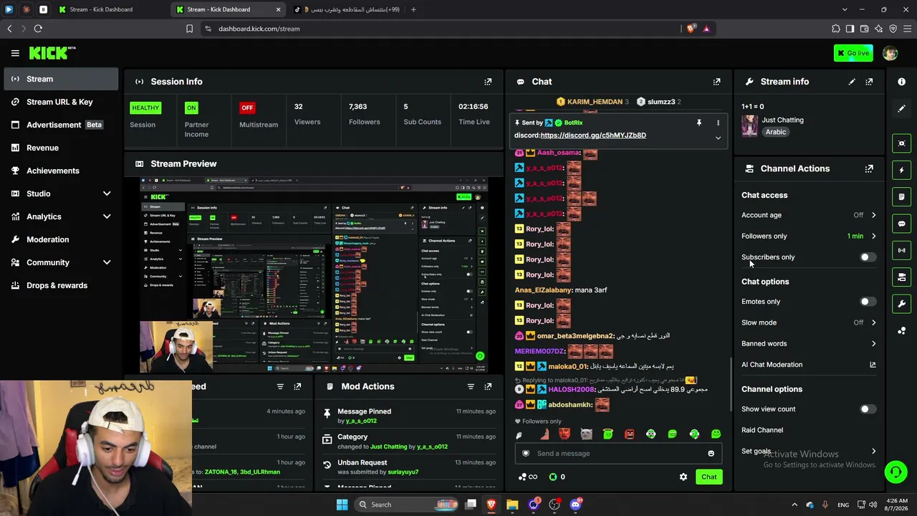Pop out the Session Info panel
Viewport: 917px width, 516px height.
(488, 82)
